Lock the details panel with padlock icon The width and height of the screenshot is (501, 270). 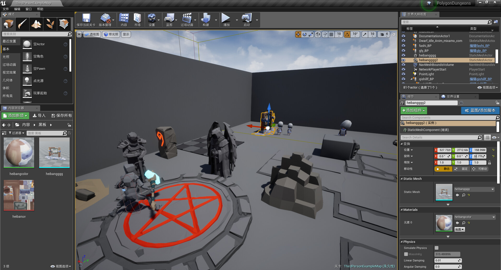tap(497, 103)
